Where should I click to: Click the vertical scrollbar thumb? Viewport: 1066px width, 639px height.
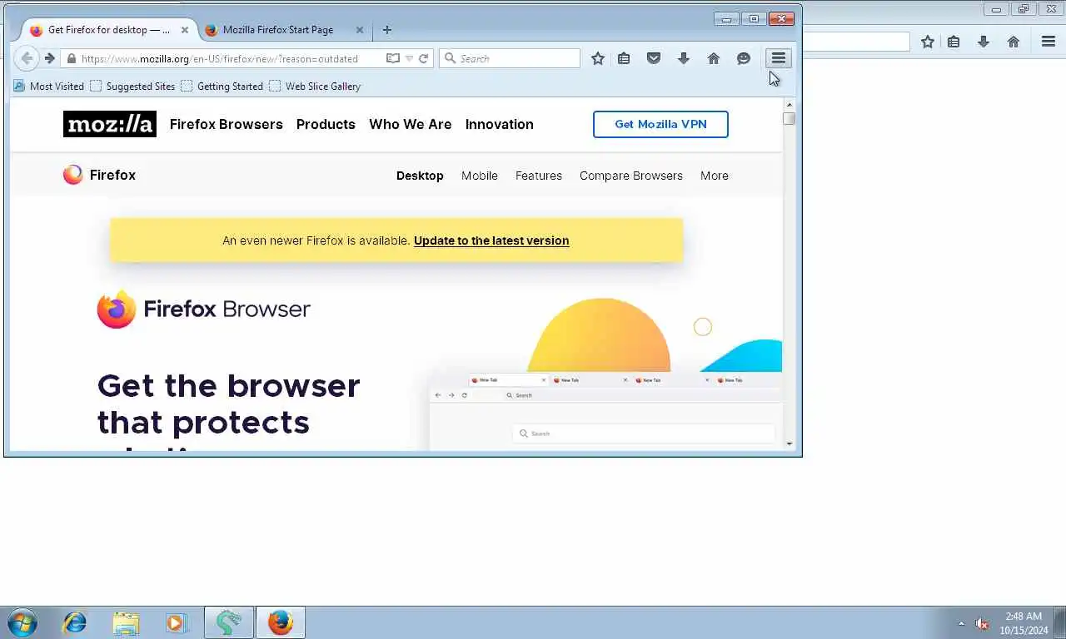pos(789,119)
